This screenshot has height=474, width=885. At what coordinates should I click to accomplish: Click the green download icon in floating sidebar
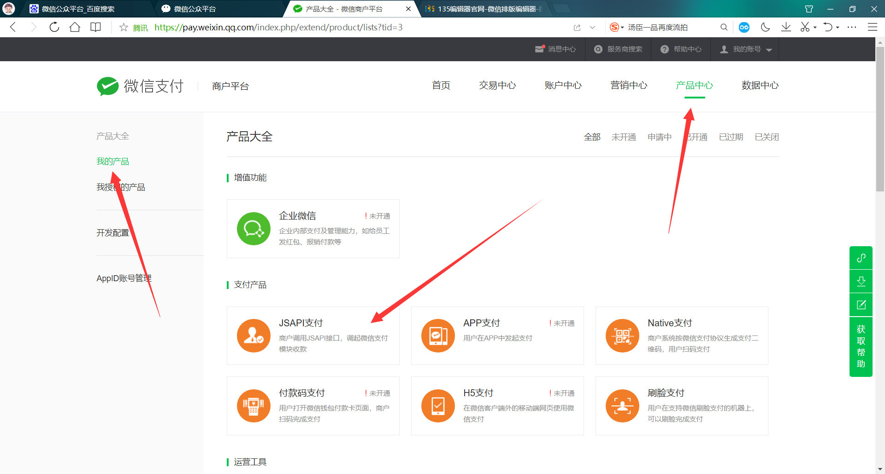[x=861, y=281]
